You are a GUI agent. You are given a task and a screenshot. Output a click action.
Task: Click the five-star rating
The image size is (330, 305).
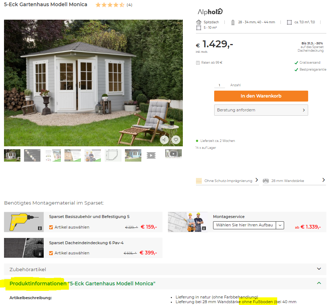pos(110,5)
